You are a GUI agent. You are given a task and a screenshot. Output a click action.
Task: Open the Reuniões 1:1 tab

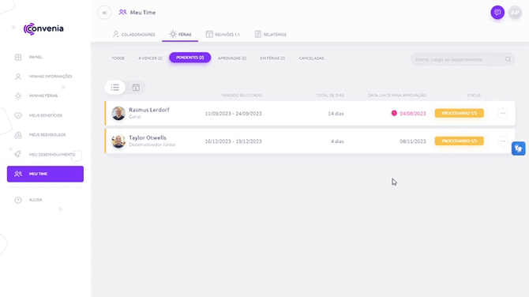click(x=223, y=35)
